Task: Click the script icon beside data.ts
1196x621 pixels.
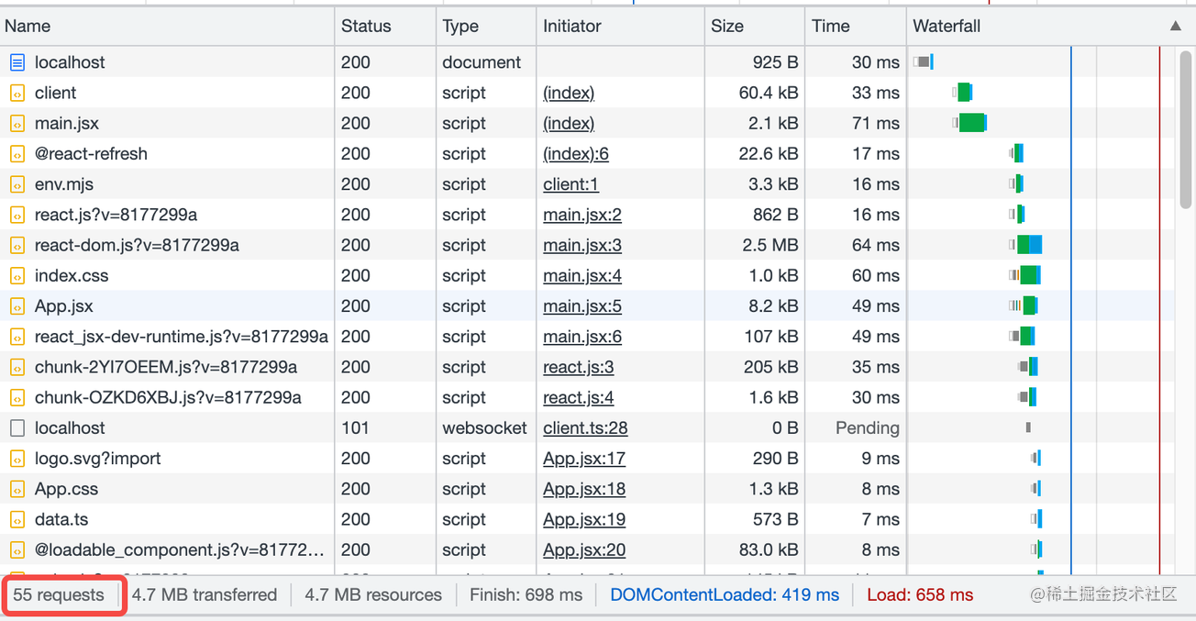Action: [x=17, y=519]
